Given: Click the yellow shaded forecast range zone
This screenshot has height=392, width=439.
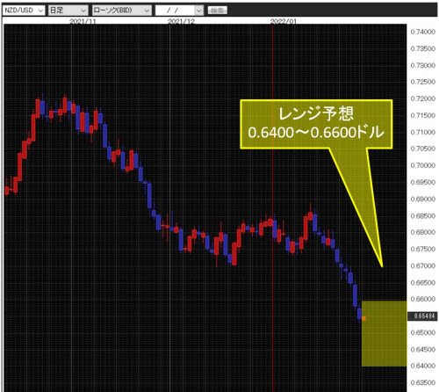Looking at the screenshot, I should pos(385,333).
